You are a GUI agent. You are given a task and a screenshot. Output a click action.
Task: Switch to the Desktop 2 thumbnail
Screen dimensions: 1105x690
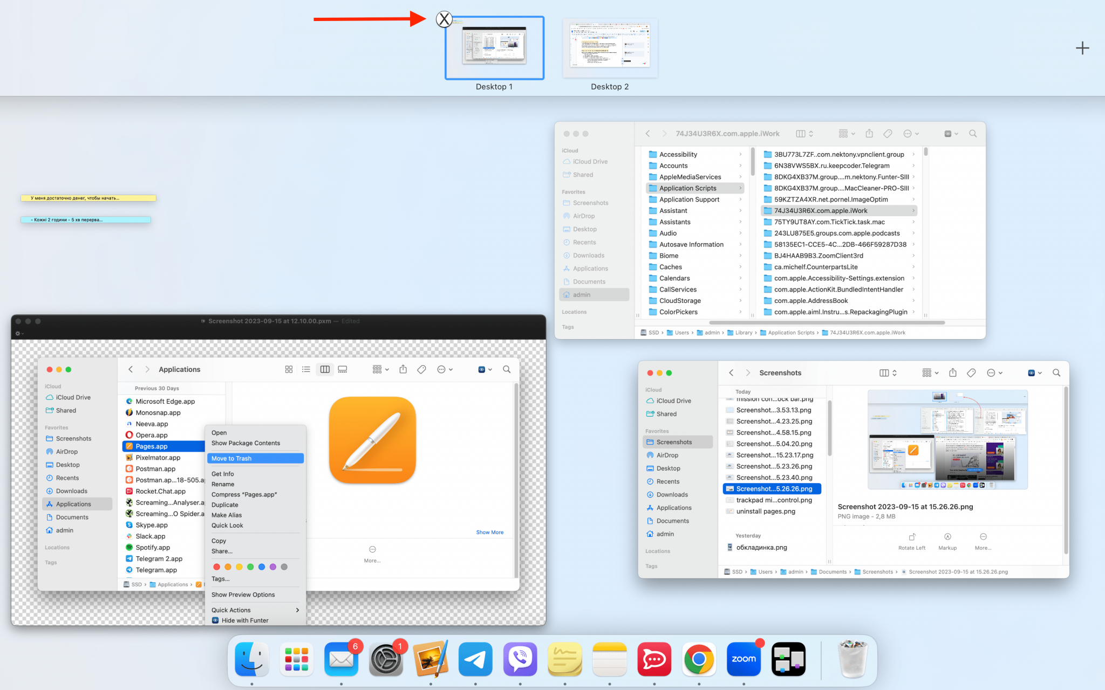click(x=610, y=49)
